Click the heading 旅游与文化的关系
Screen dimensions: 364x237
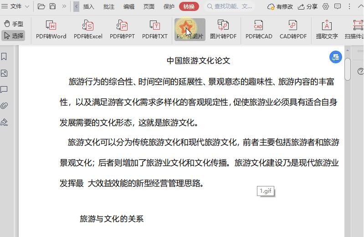112,219
